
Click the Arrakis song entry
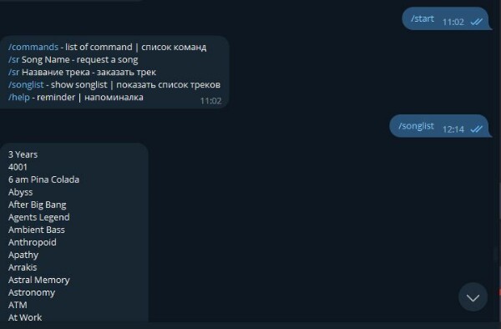pyautogui.click(x=23, y=267)
